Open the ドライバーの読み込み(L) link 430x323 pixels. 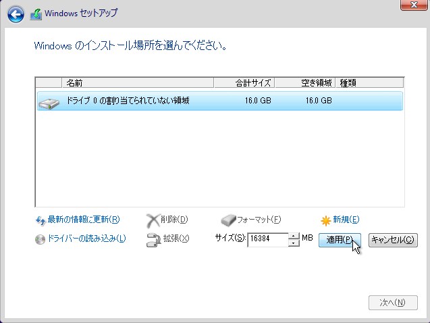pyautogui.click(x=86, y=239)
